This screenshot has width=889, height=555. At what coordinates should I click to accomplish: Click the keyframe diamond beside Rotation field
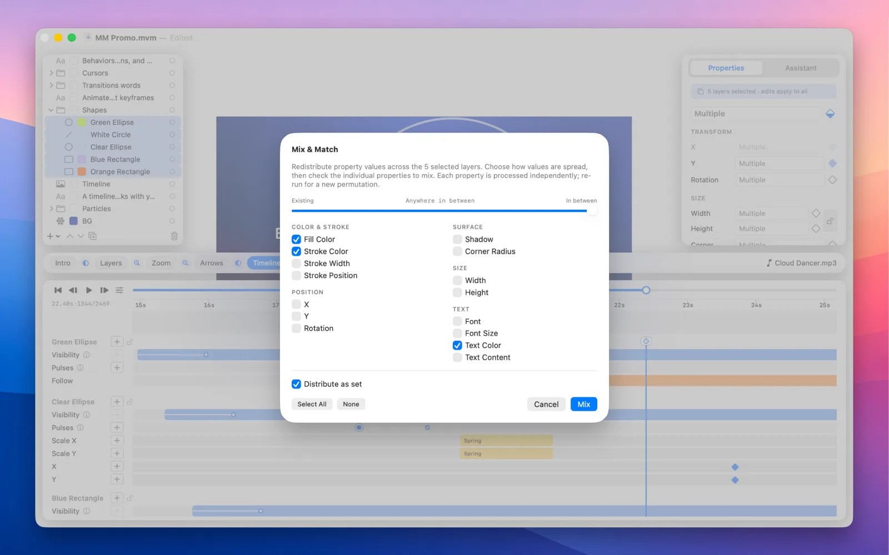click(x=832, y=180)
